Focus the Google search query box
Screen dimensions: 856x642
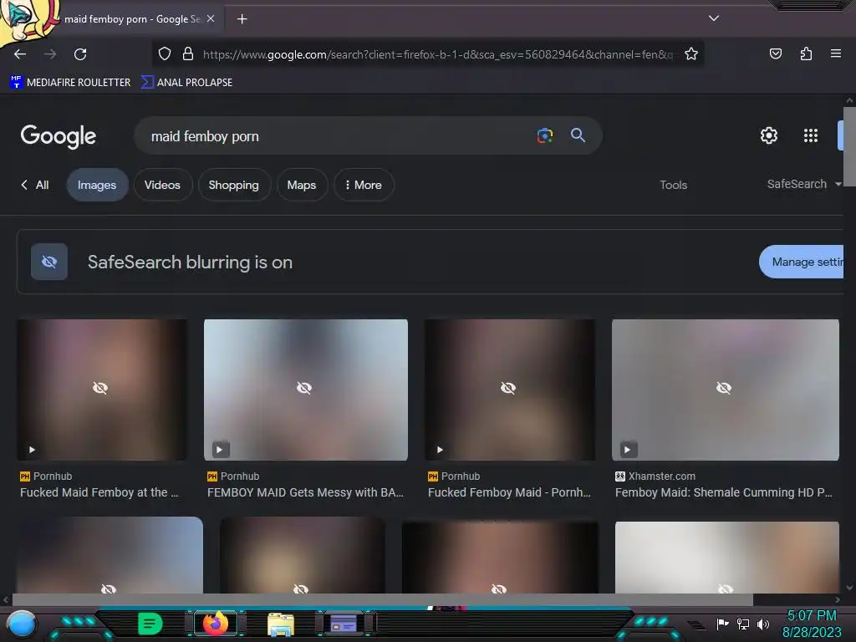(x=339, y=136)
